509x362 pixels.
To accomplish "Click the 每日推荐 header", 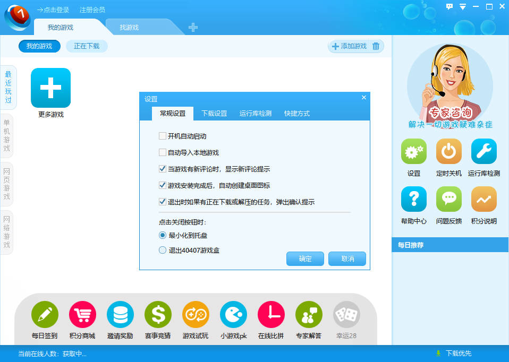I will pyautogui.click(x=450, y=245).
